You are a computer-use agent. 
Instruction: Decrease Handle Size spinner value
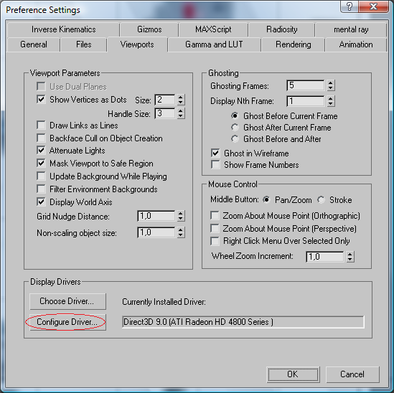point(180,116)
